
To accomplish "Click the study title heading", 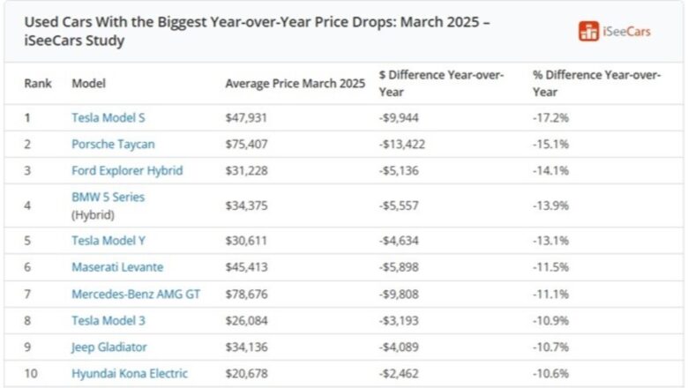I will coord(256,31).
